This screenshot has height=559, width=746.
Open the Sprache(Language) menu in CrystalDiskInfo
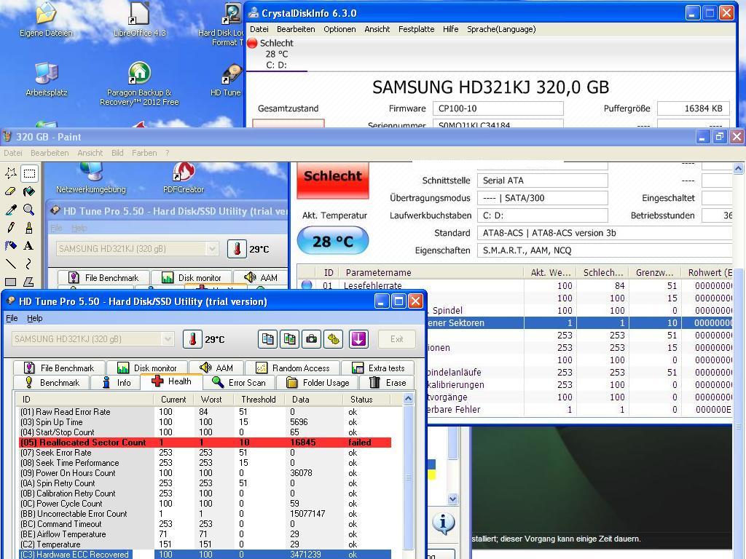tap(501, 29)
